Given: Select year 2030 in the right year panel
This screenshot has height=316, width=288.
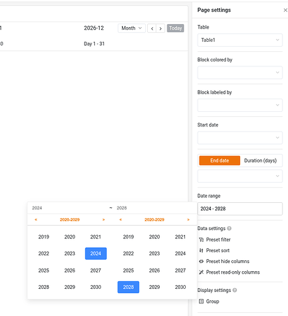Looking at the screenshot, I should pyautogui.click(x=181, y=287).
